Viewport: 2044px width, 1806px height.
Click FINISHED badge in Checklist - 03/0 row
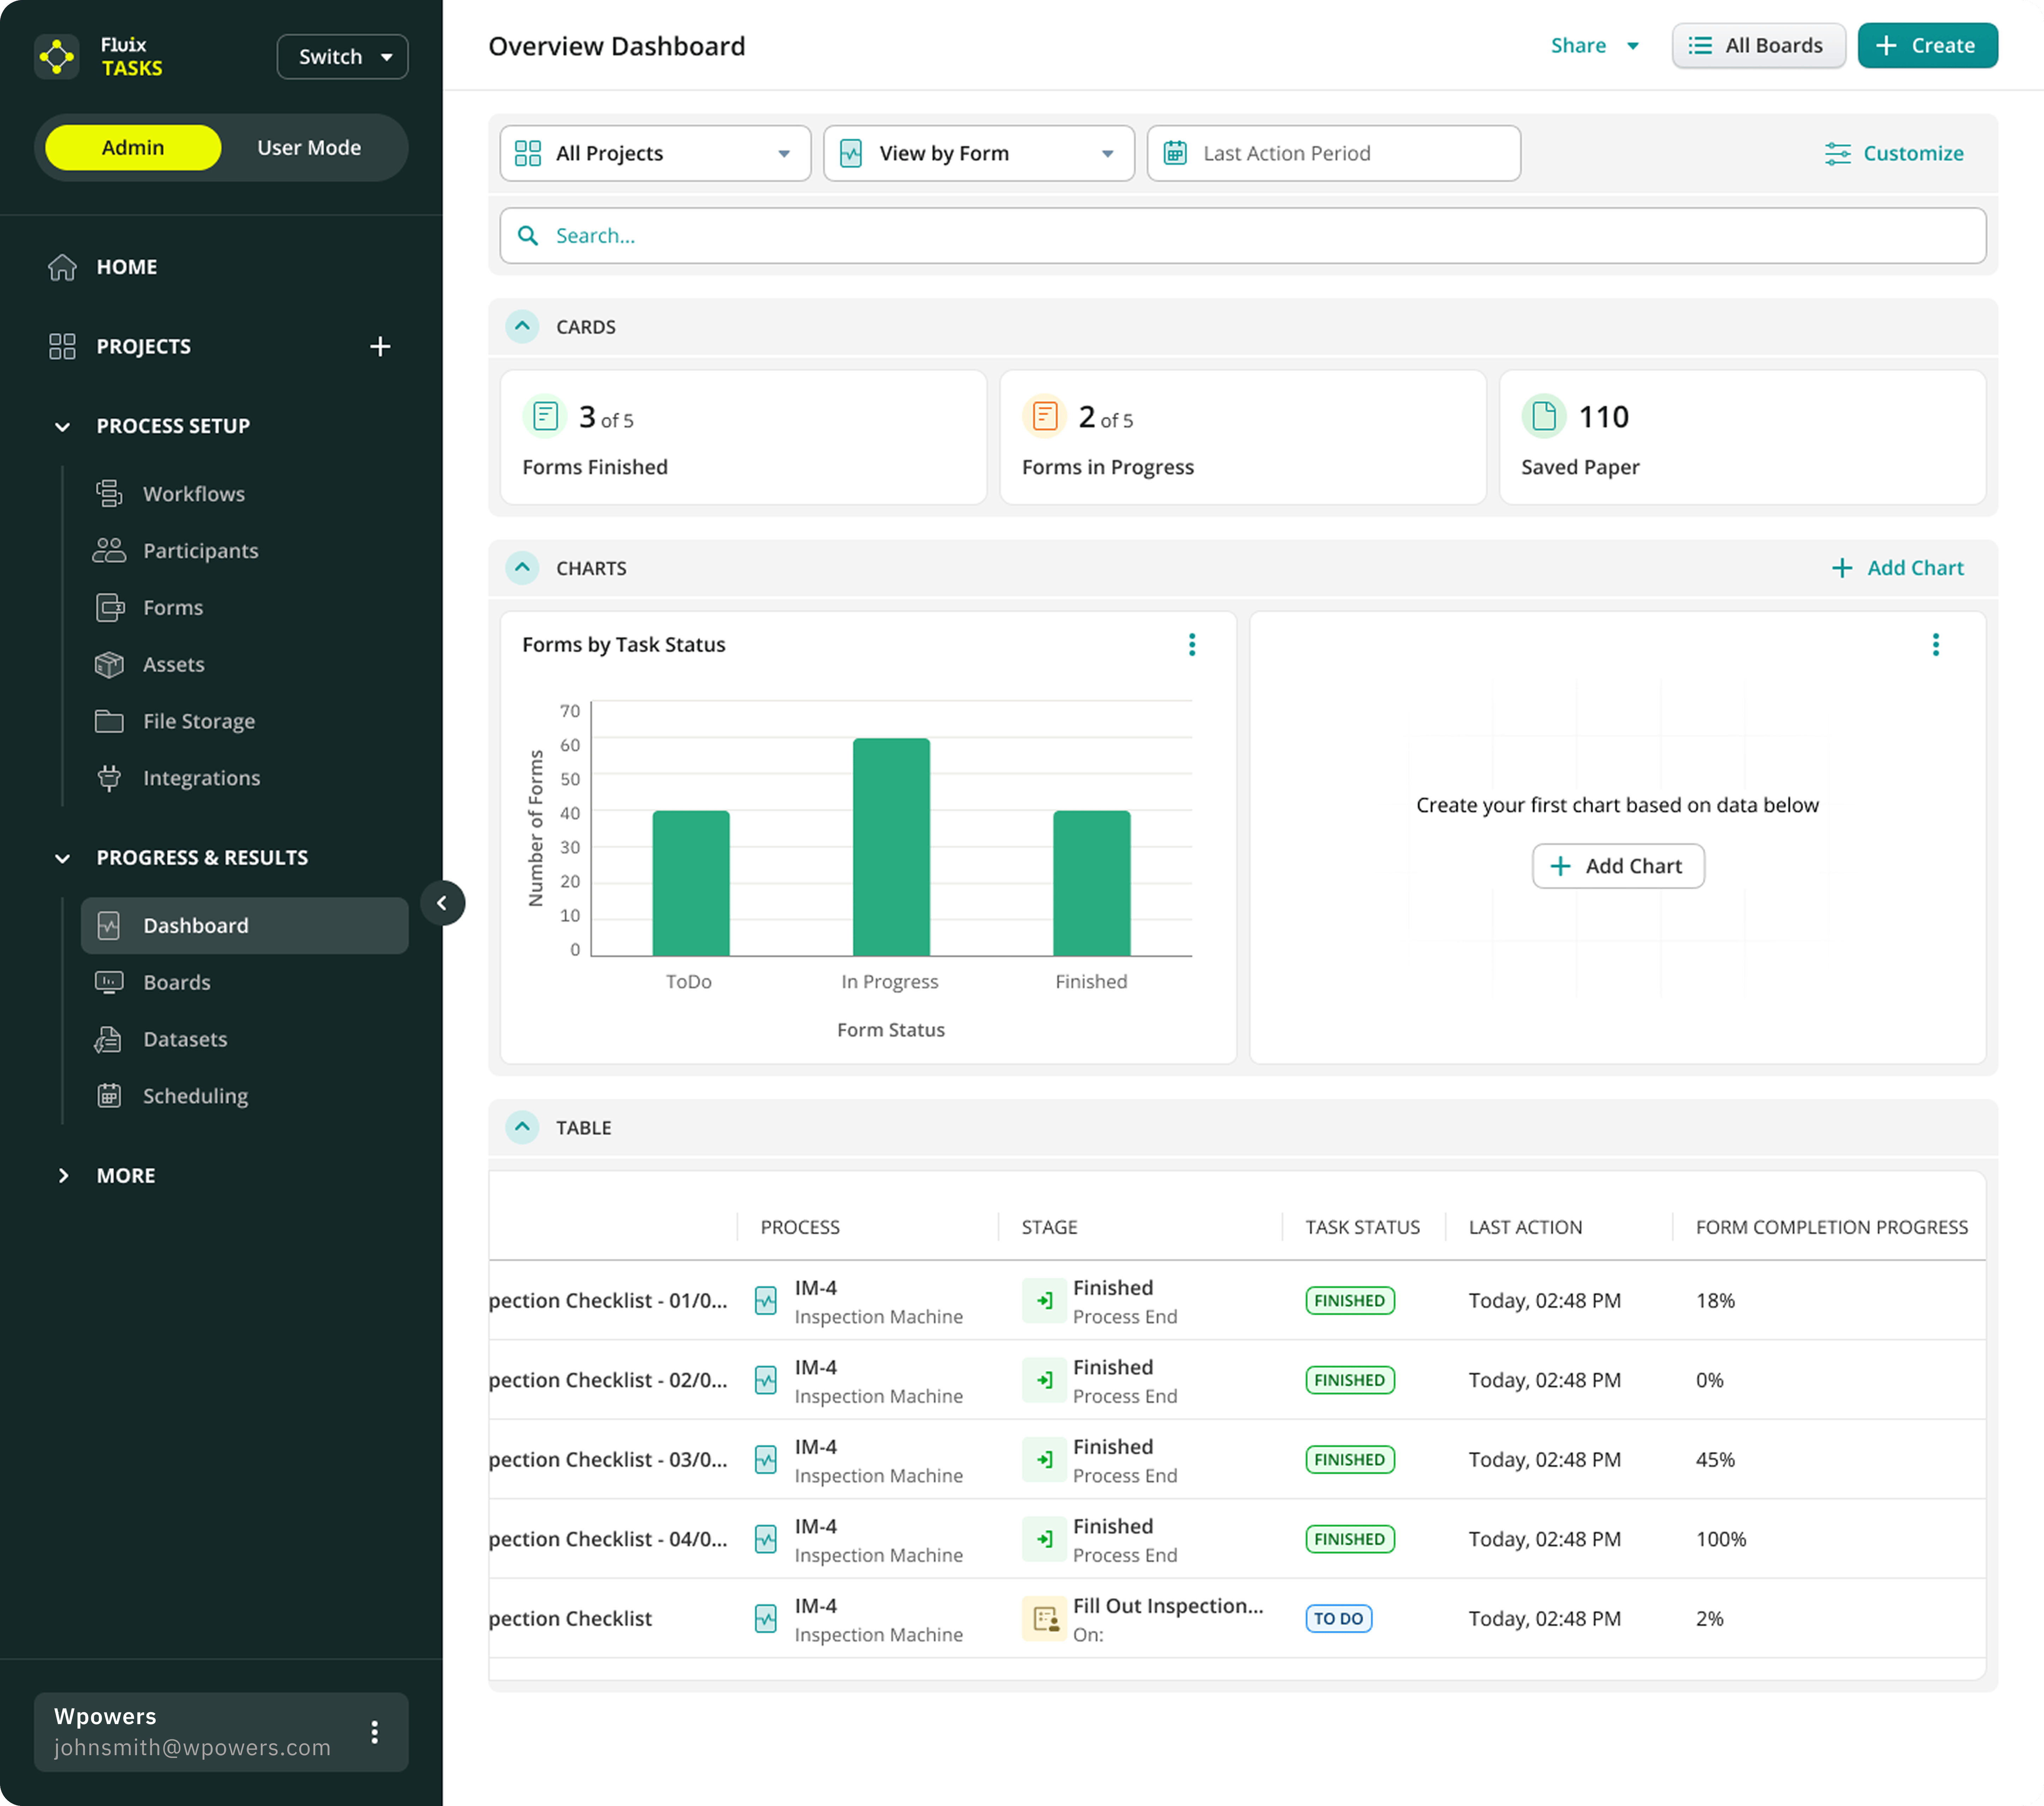(1350, 1460)
